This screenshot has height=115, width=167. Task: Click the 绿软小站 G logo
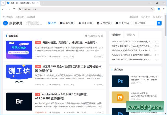5,23
